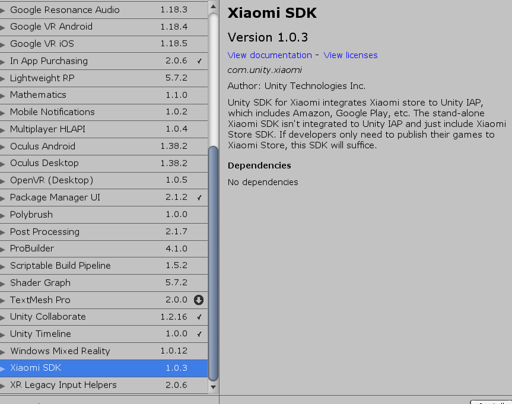Click the Xiaomi SDK heading in details
Viewport: 512px width, 404px height.
[272, 13]
